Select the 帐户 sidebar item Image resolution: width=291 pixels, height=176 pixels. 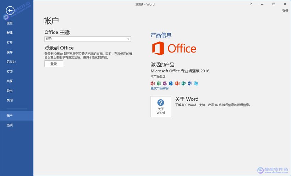pos(17,115)
